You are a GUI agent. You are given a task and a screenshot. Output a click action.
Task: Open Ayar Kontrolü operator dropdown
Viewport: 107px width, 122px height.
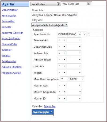point(82,34)
